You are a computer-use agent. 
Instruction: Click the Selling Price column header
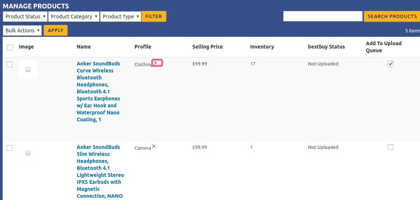click(207, 47)
